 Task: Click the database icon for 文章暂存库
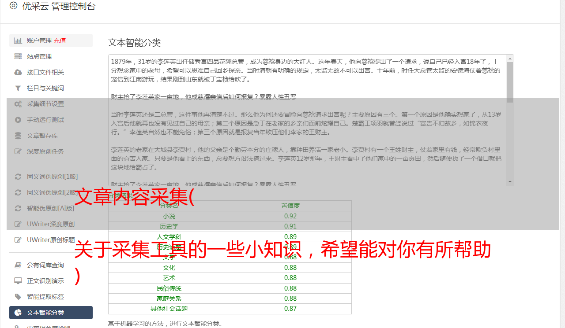[x=18, y=136]
